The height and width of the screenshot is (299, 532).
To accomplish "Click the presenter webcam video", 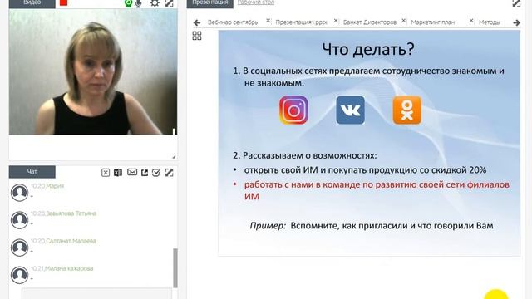I will (x=93, y=72).
